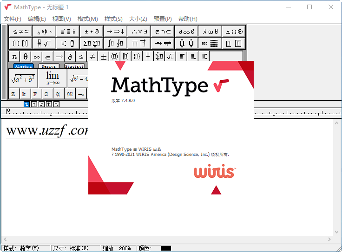Insert the element-of symbol ∈
The image size is (342, 252).
(x=48, y=57)
